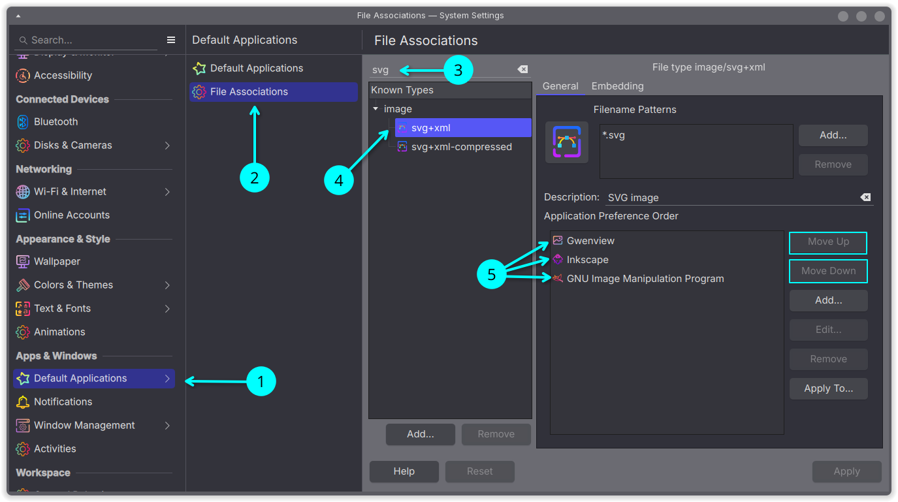Click the Disks & Cameras icon

(x=23, y=146)
